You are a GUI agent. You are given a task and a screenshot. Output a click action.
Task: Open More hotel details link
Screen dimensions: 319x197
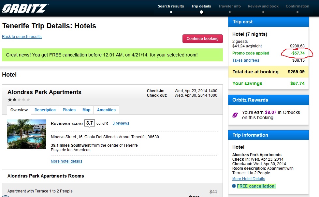[x=66, y=161]
